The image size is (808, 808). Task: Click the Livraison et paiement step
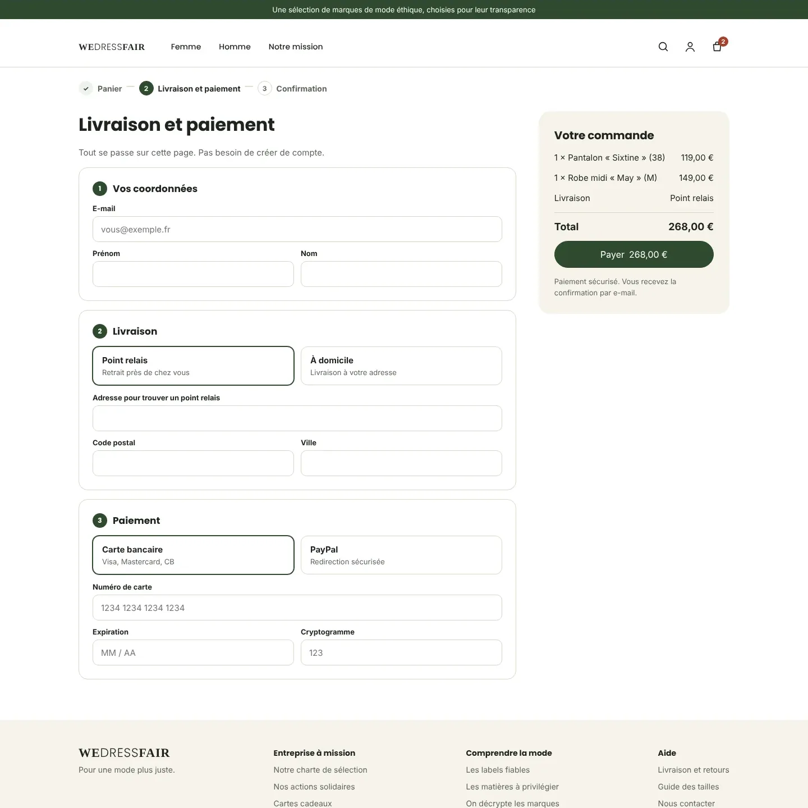click(x=190, y=89)
